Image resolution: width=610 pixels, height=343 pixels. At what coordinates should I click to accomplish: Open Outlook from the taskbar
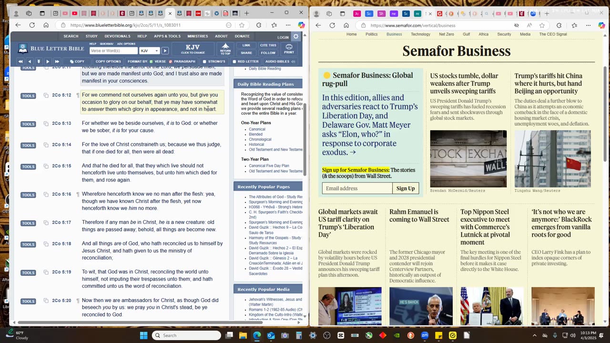click(271, 335)
